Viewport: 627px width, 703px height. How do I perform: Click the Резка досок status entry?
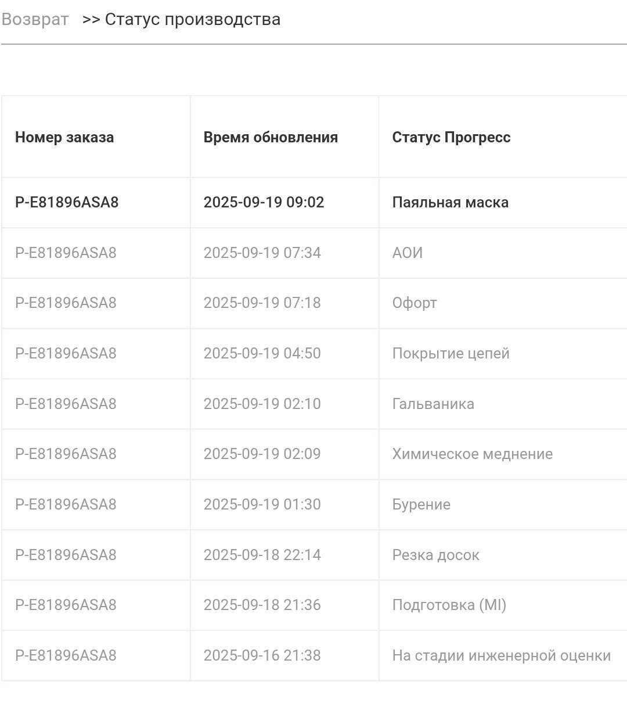click(x=435, y=555)
